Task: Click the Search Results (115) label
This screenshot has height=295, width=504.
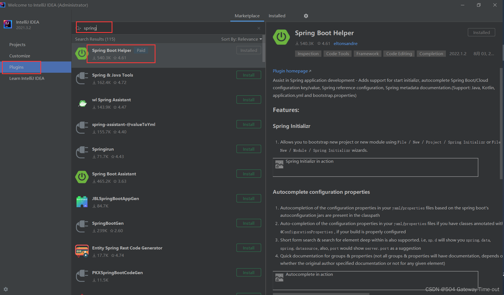Action: (x=95, y=39)
